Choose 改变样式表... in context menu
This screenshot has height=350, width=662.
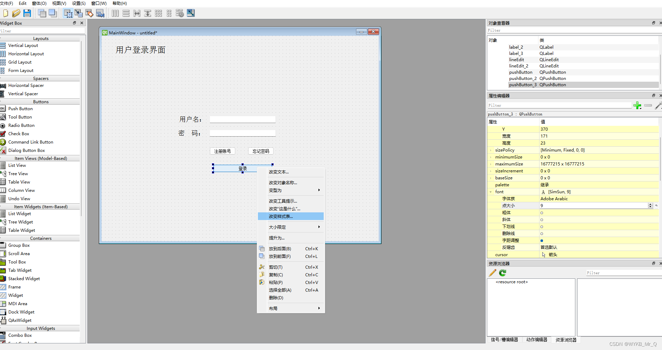[291, 216]
